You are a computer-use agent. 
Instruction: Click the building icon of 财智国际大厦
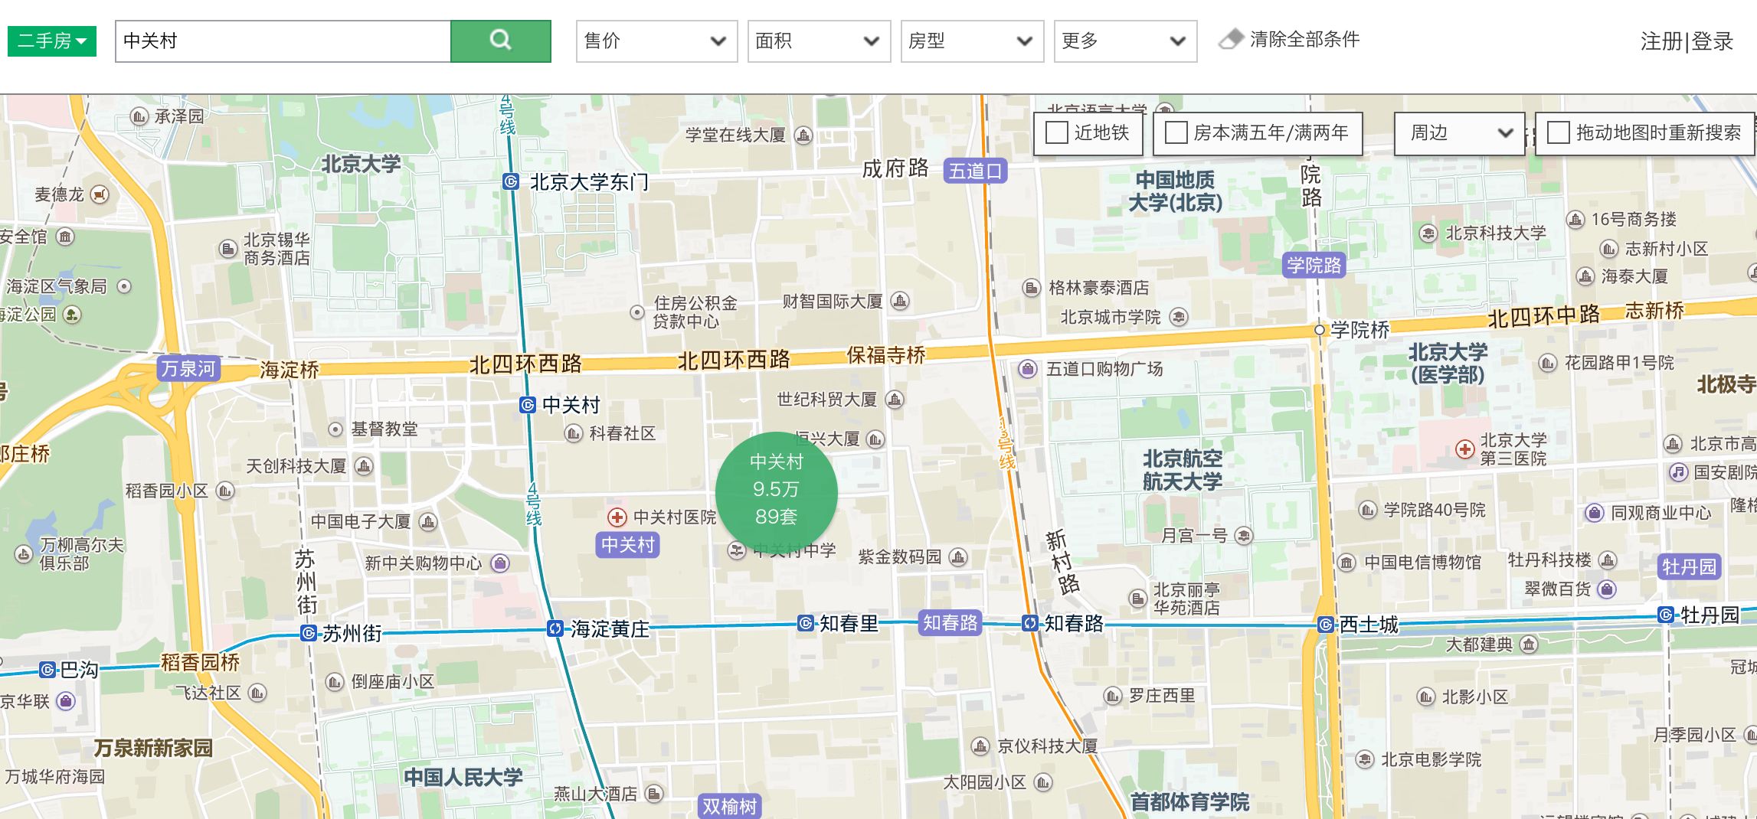[901, 301]
